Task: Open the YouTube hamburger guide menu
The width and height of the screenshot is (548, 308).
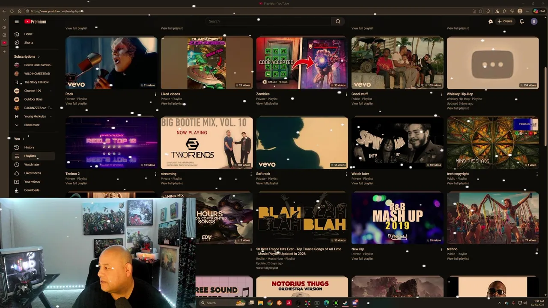Action: (17, 21)
